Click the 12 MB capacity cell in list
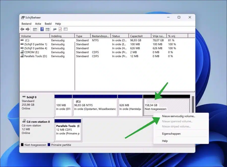The height and width of the screenshot is (167, 227). click(x=134, y=56)
